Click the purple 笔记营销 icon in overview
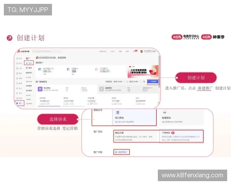231x185 pixels. [x=40, y=89]
